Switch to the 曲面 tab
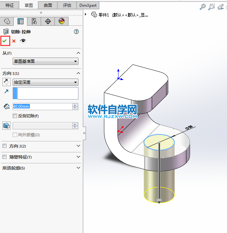 click(48, 5)
